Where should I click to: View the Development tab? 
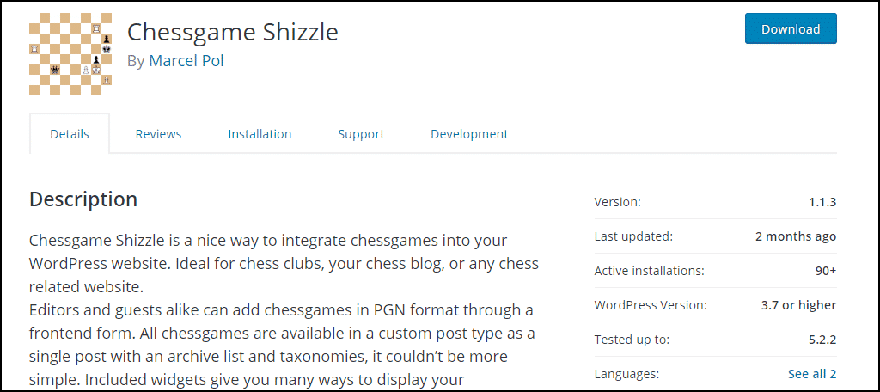coord(469,134)
